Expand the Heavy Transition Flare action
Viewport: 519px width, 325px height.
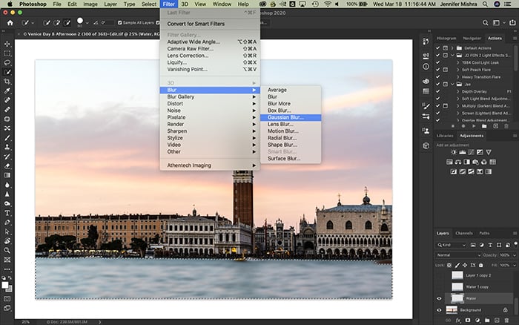[457, 77]
